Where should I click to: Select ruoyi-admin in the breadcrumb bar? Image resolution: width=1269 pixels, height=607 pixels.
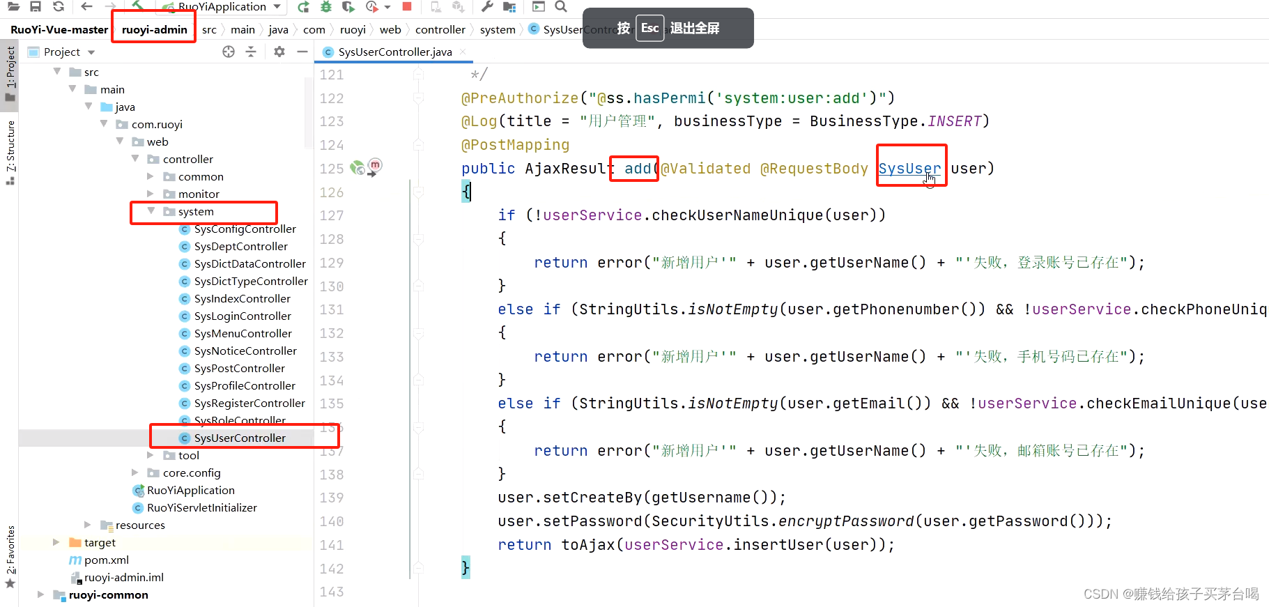[x=154, y=29]
